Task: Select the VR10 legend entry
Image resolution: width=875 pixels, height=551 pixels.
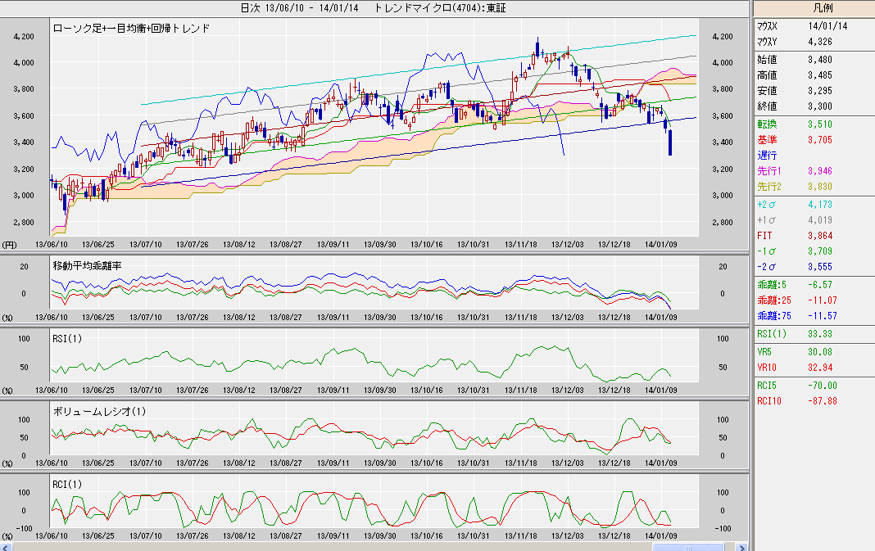Action: (x=768, y=367)
